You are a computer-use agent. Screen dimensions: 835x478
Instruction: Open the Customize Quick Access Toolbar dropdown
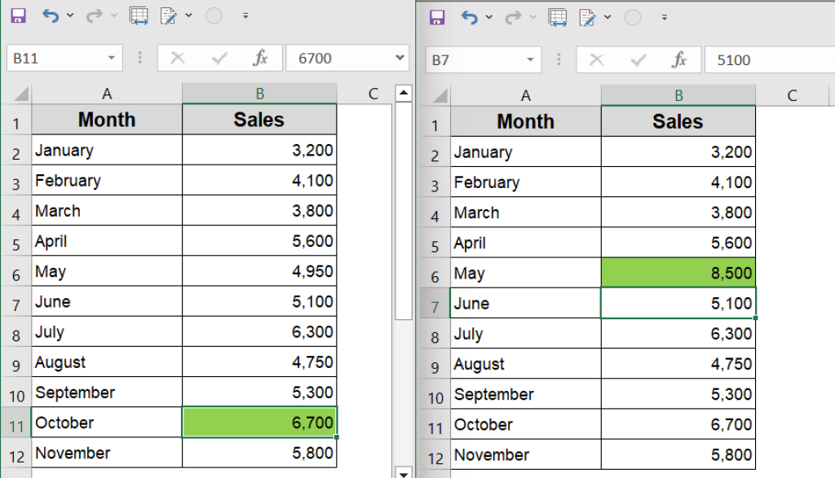[247, 15]
